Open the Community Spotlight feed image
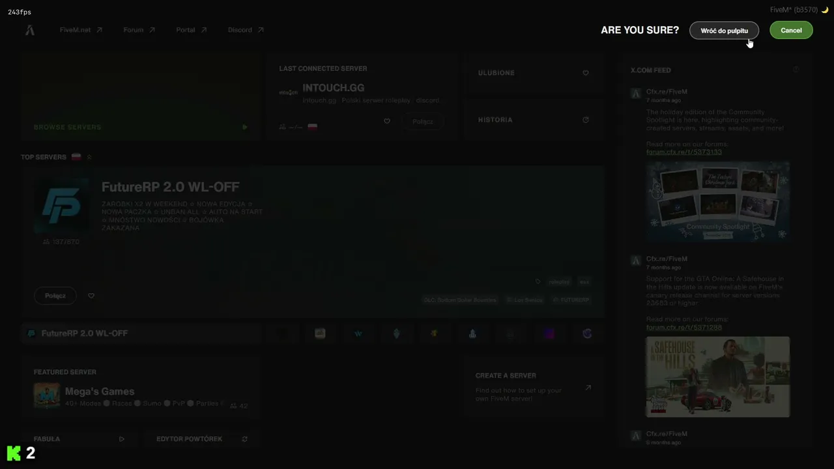This screenshot has height=469, width=834. pos(717,201)
